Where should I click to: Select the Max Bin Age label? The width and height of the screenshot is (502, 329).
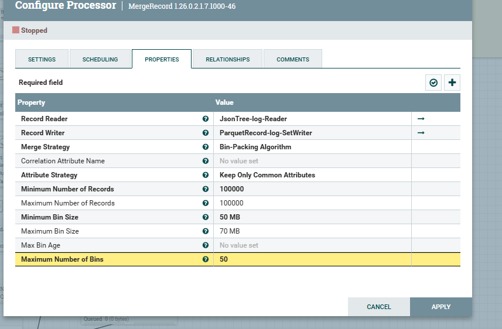point(40,245)
